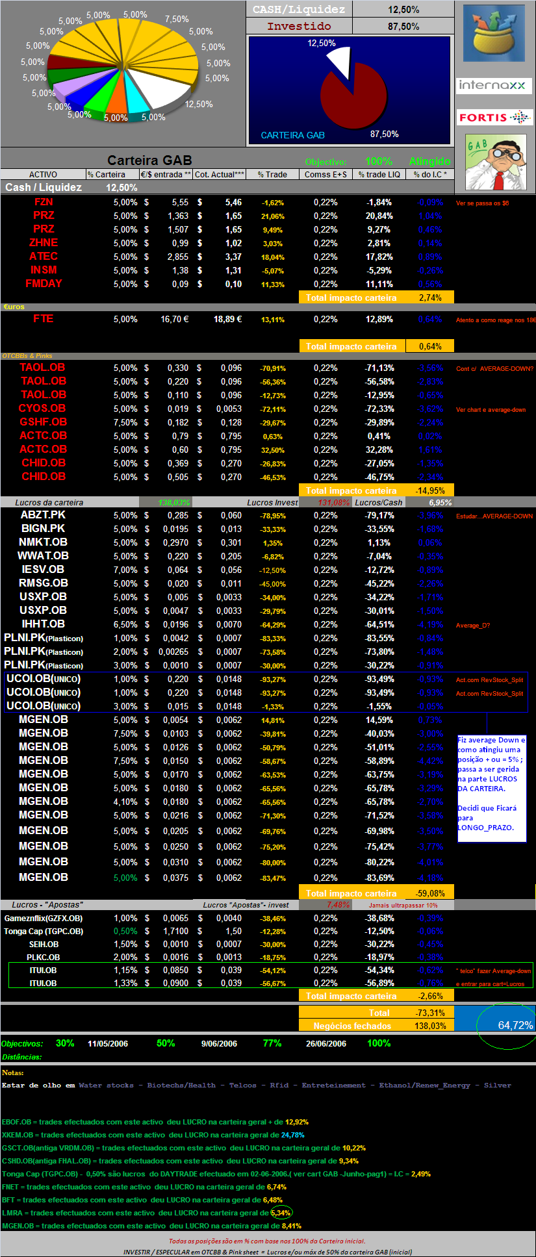Select the 26/06/2006 objective date
This screenshot has height=1257, width=536.
[326, 1044]
